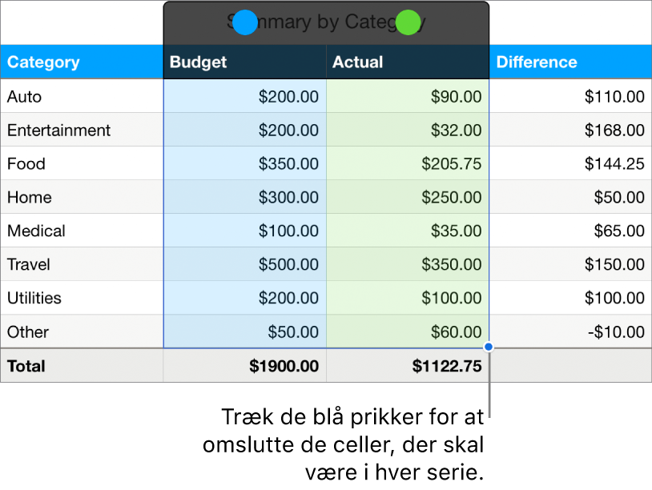652x490 pixels.
Task: Click the table title Summary by Category
Action: (x=325, y=22)
